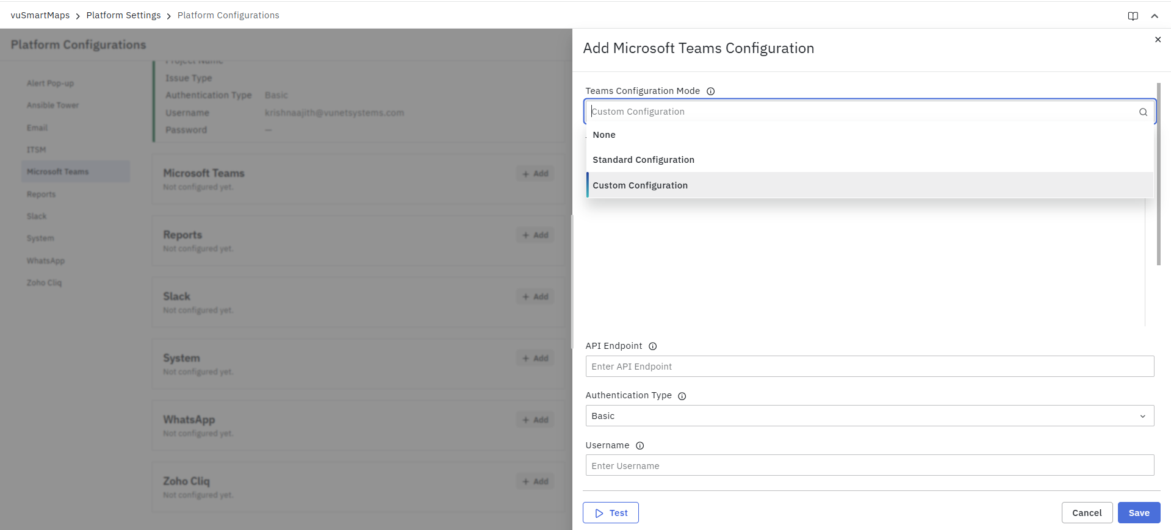Select Custom Configuration option in list
The image size is (1171, 530).
click(640, 185)
